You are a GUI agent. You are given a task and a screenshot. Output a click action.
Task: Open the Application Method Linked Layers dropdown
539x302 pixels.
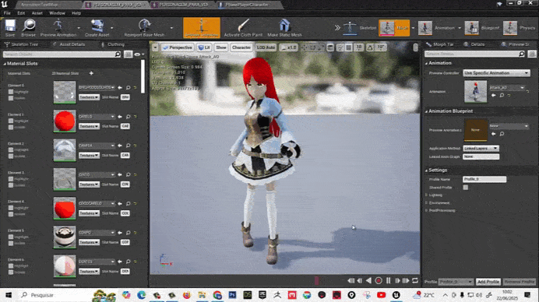[481, 148]
